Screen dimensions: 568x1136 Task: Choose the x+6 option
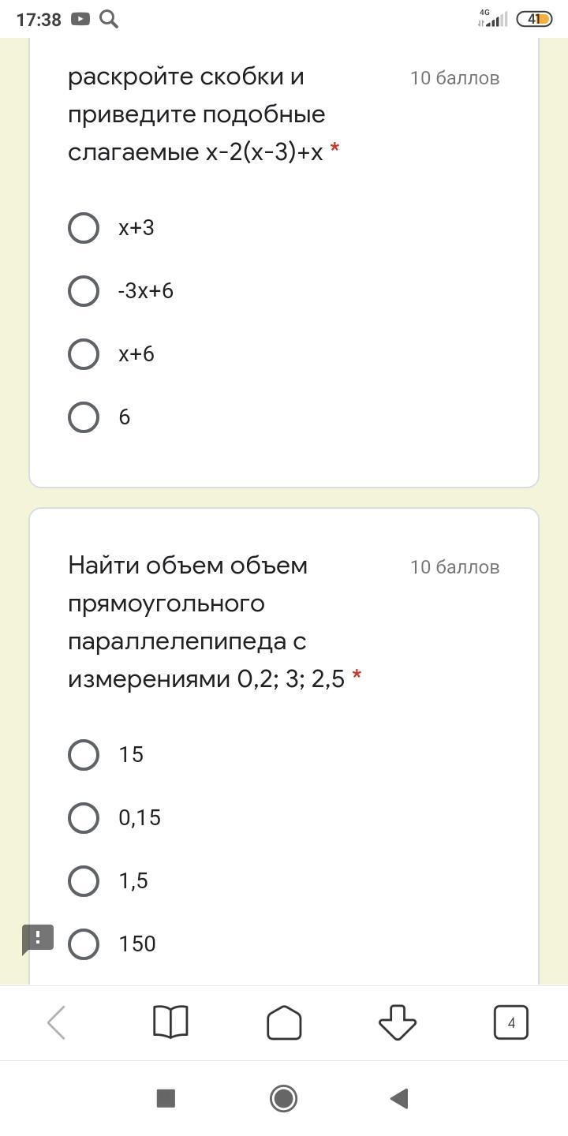(84, 354)
